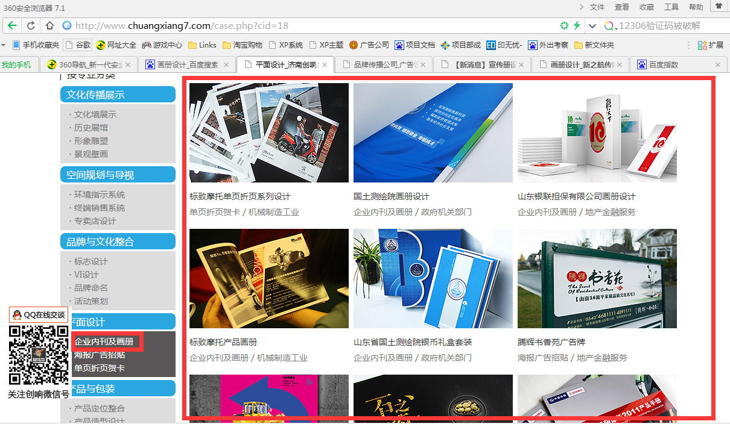Open 环境指示系统 in sidebar
730x424 pixels.
click(x=99, y=195)
